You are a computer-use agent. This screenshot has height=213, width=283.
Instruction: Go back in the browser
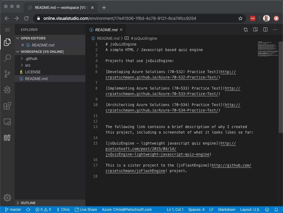7,18
